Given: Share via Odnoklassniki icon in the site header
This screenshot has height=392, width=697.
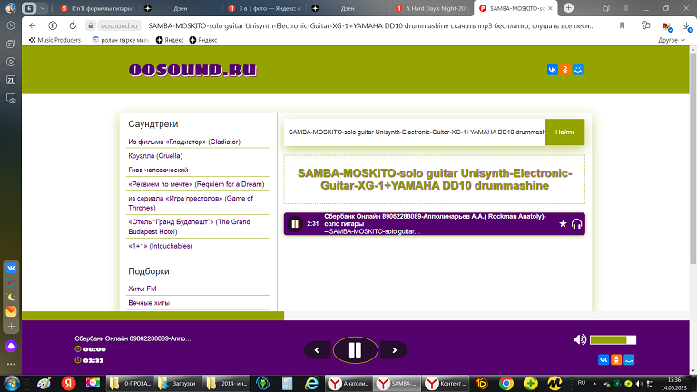Looking at the screenshot, I should [x=565, y=70].
